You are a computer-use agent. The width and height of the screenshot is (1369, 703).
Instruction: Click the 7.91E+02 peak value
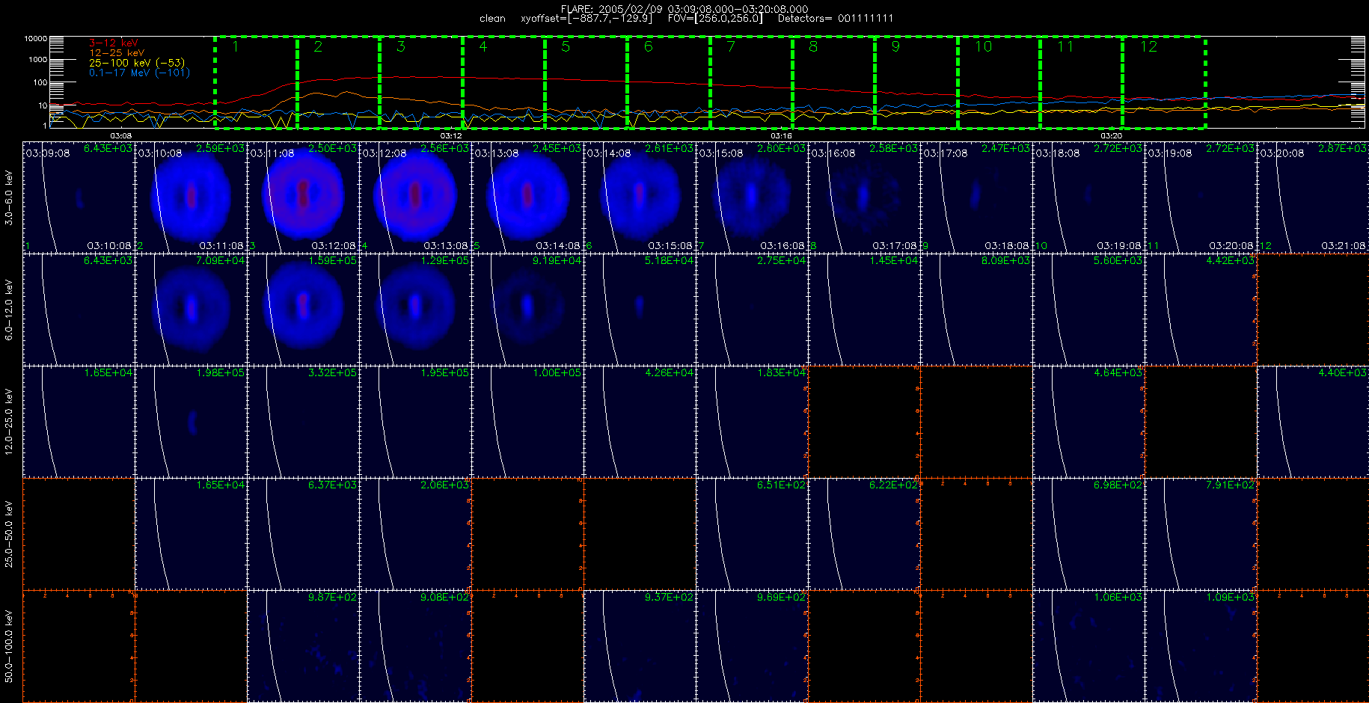click(1230, 485)
